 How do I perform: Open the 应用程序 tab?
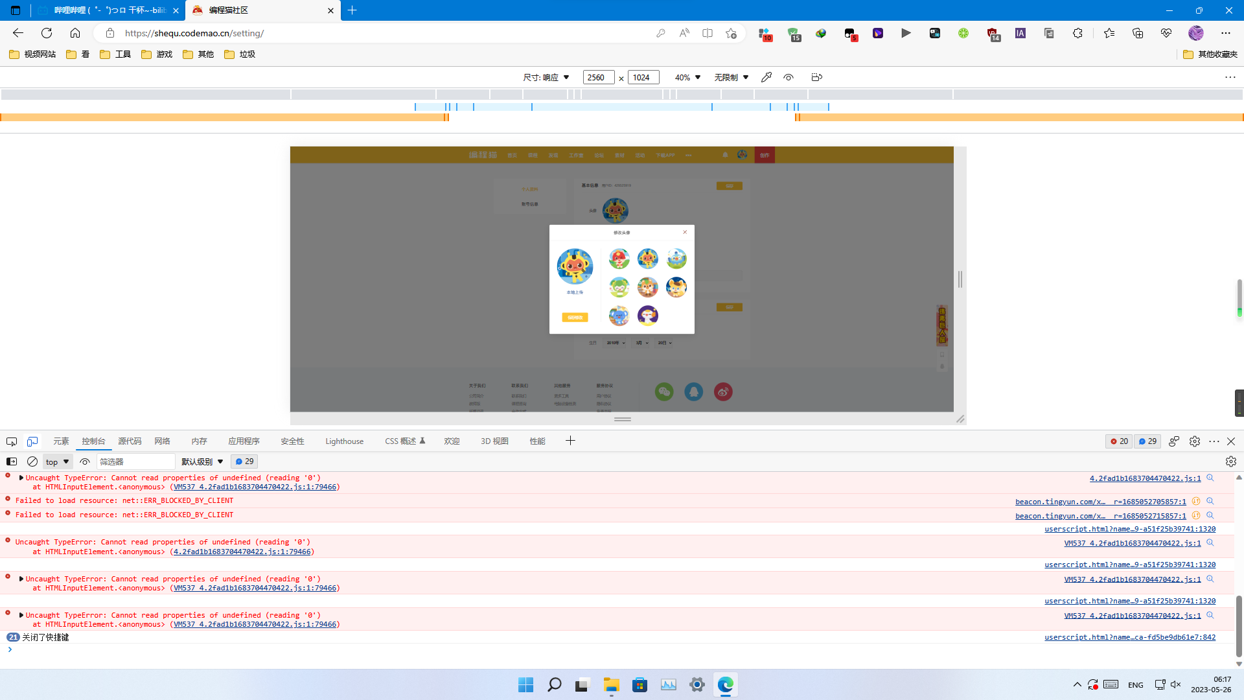point(244,441)
